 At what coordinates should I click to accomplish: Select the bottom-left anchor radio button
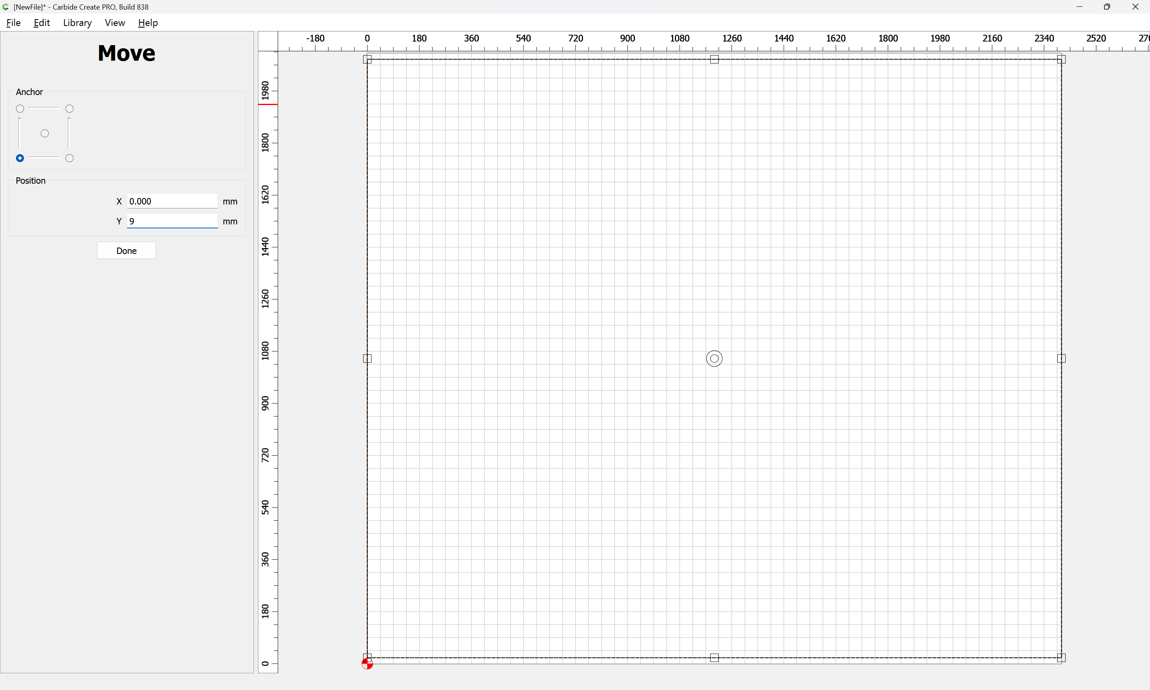click(20, 159)
